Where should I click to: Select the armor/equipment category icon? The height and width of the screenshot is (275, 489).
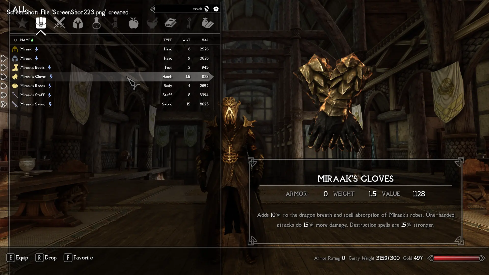78,23
